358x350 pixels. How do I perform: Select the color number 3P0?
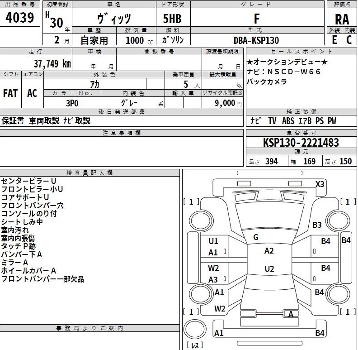click(72, 103)
